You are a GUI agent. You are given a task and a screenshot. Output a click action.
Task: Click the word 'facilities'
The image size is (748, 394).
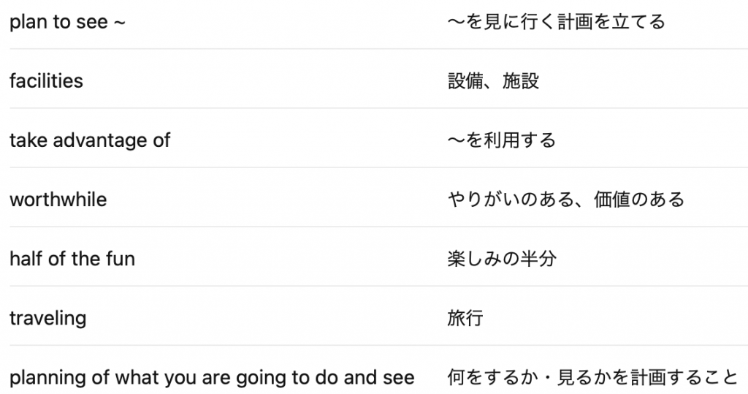coord(46,80)
